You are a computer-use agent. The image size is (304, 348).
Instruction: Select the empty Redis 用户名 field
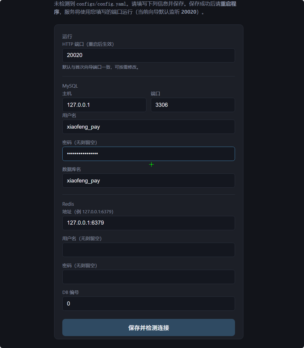click(149, 250)
